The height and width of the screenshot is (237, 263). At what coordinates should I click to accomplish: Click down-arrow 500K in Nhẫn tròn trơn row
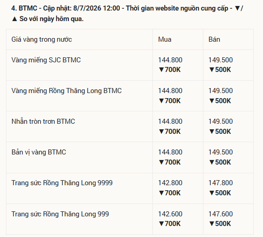click(x=220, y=132)
